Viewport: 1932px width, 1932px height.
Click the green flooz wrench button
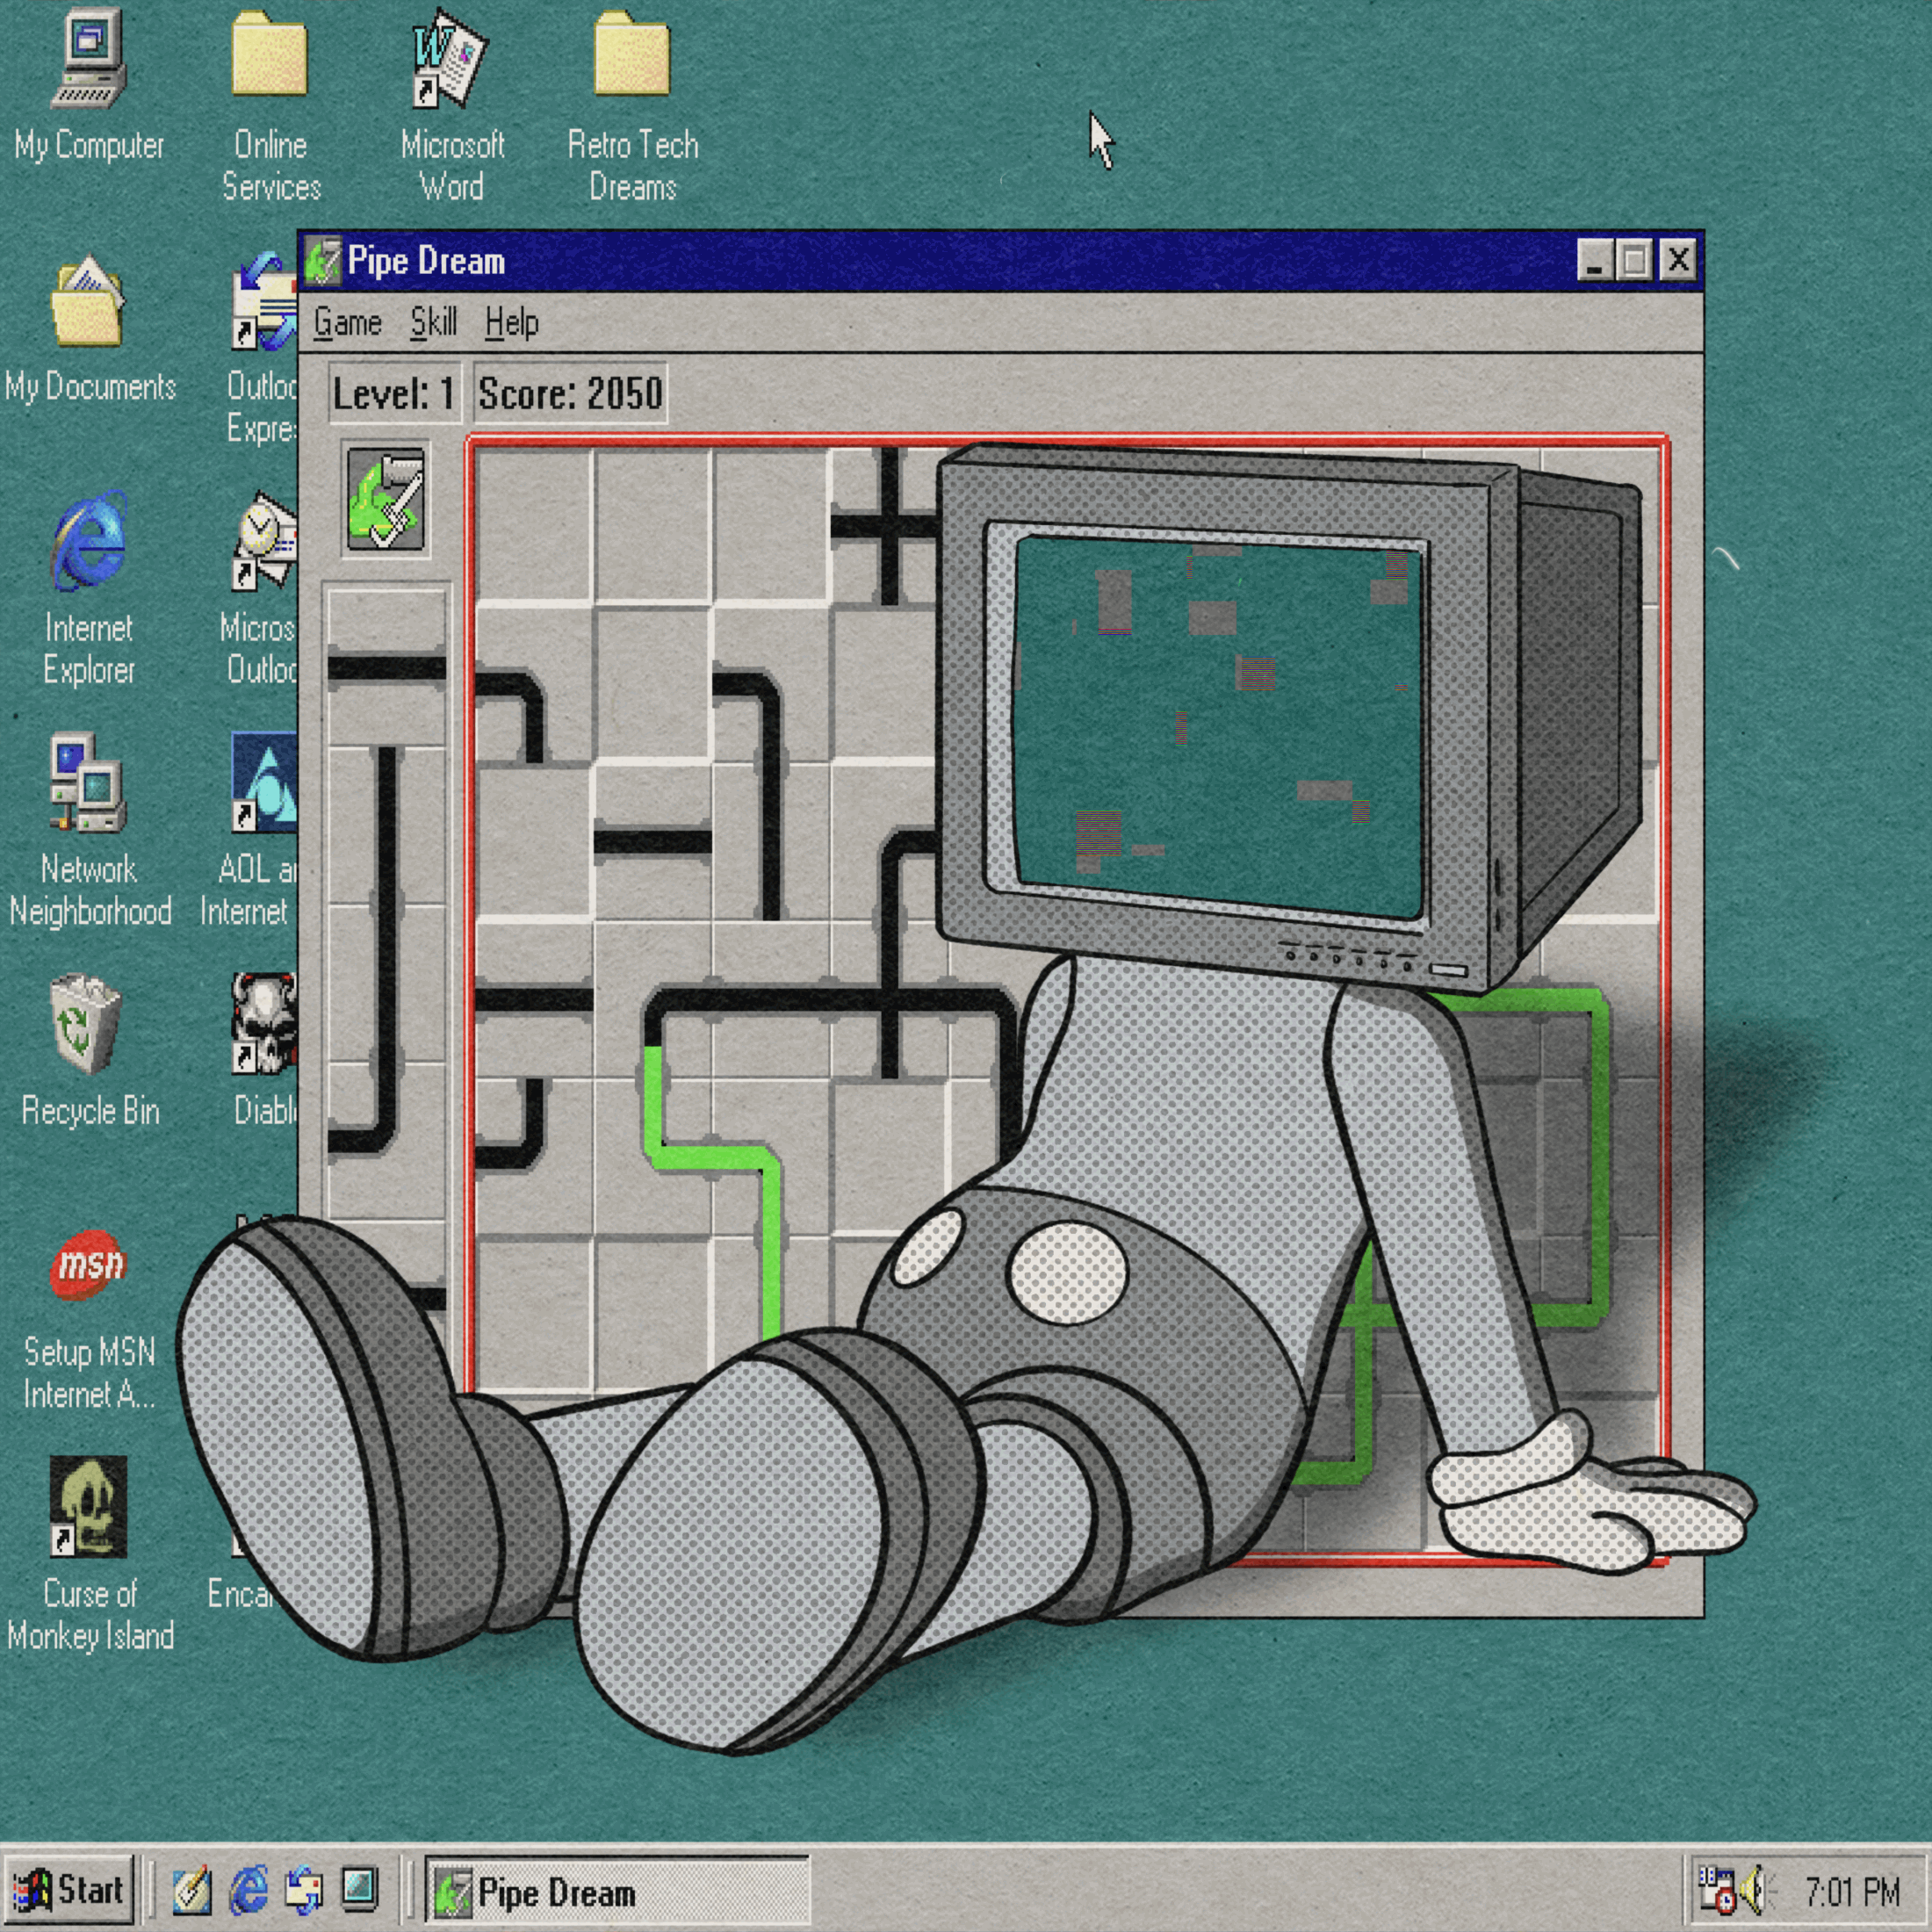[386, 500]
